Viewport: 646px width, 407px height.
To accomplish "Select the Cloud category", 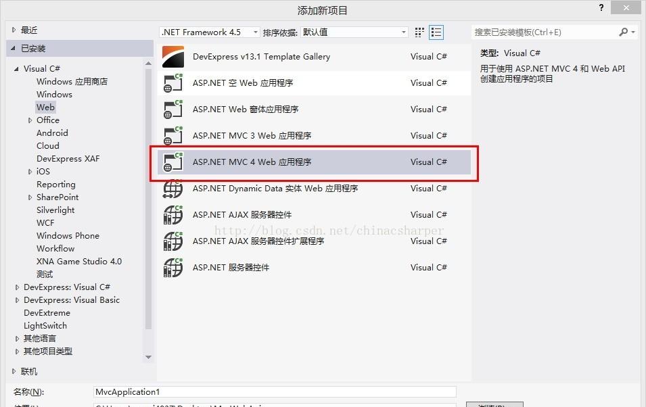I will click(48, 146).
